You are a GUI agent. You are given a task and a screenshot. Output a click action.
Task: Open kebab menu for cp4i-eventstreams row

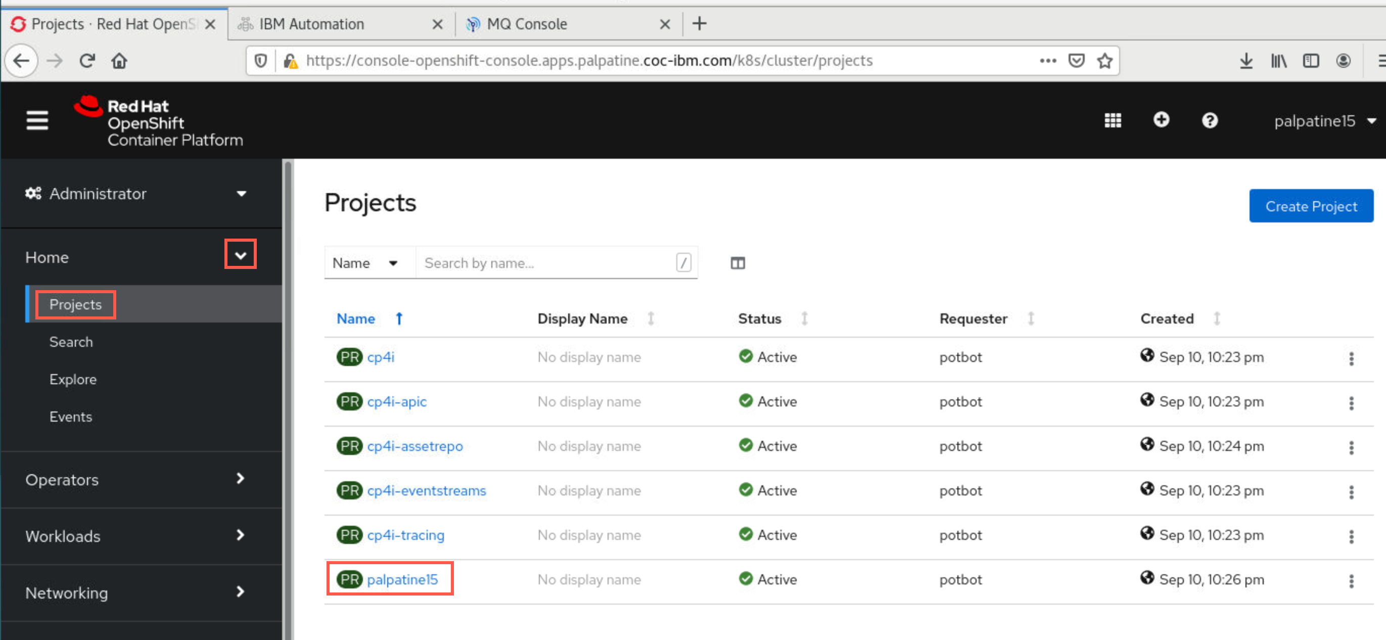tap(1351, 492)
